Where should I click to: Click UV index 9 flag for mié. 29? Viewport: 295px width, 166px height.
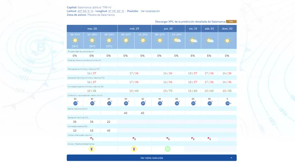[134, 139]
